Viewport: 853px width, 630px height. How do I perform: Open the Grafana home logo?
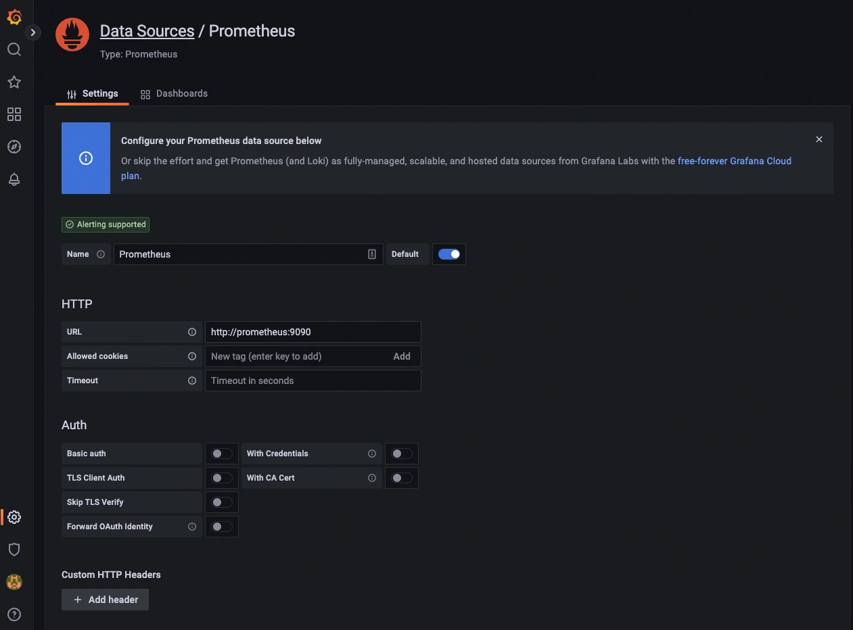14,18
